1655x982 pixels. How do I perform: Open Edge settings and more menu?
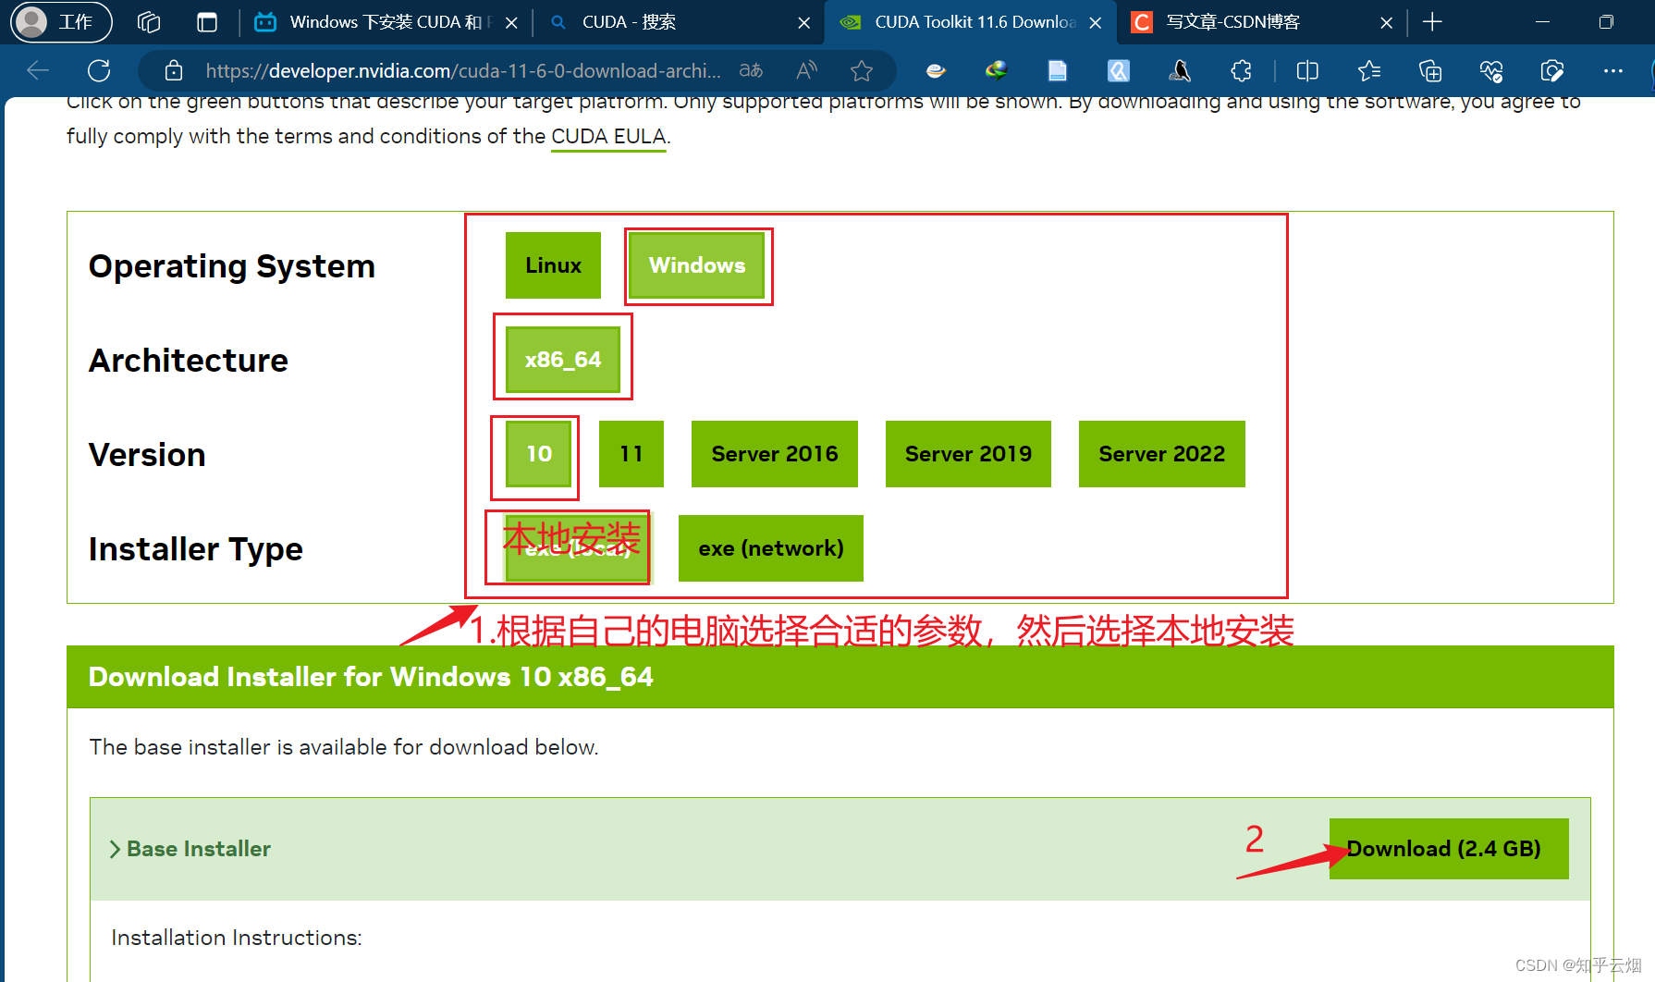click(1613, 70)
